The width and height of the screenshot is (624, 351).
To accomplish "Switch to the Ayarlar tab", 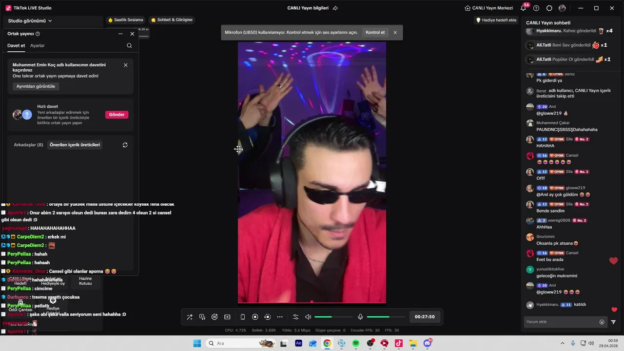I will pos(38,45).
